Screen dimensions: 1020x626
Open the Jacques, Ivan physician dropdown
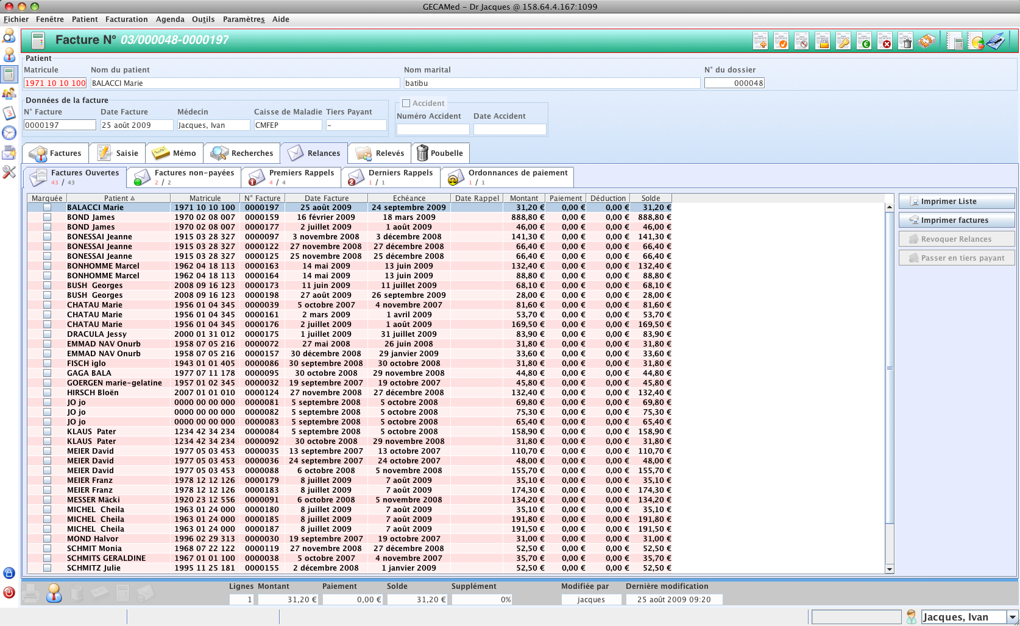[1012, 617]
